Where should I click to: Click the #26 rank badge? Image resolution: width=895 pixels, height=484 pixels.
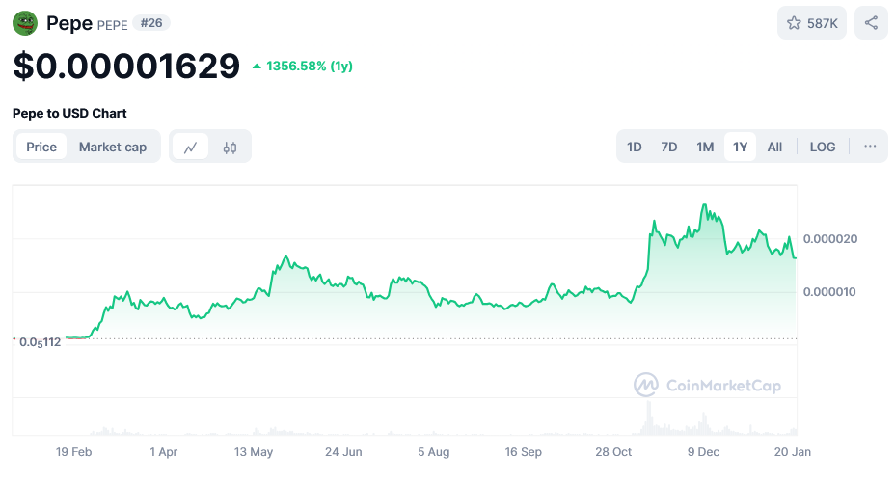point(151,23)
